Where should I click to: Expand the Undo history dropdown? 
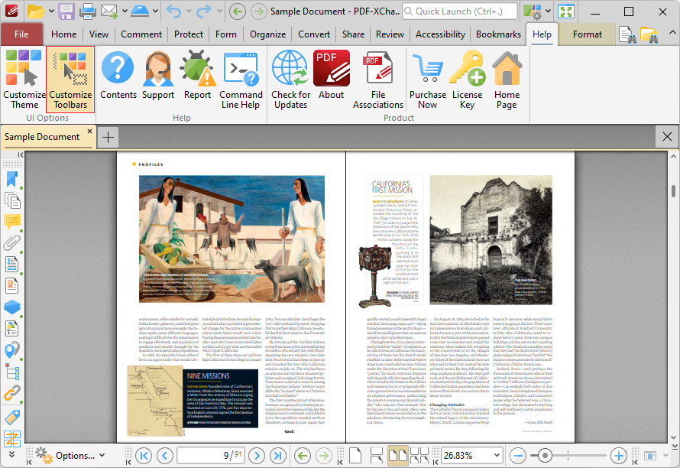[189, 11]
